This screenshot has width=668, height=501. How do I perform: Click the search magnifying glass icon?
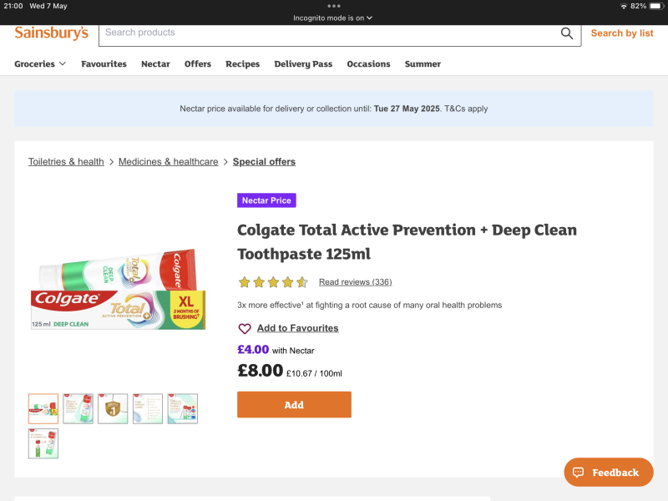[x=567, y=33]
